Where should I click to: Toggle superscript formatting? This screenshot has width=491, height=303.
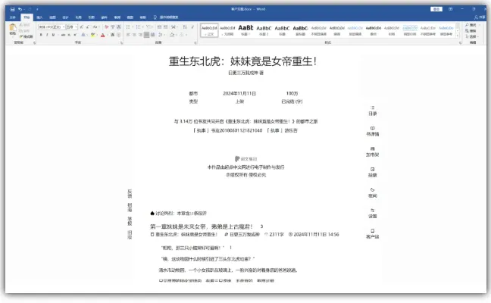click(x=75, y=35)
